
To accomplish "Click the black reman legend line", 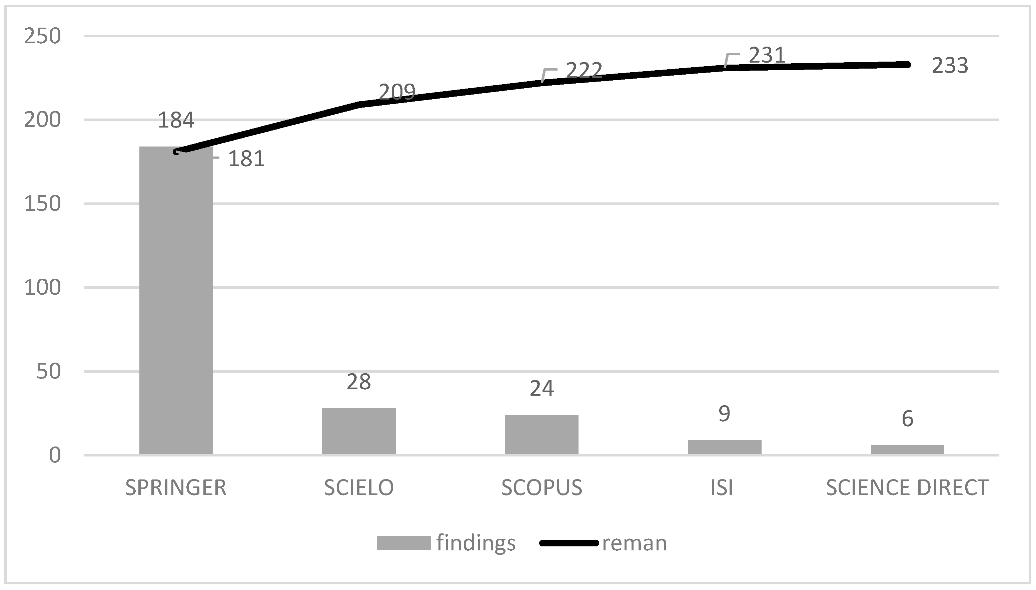I will tap(569, 543).
